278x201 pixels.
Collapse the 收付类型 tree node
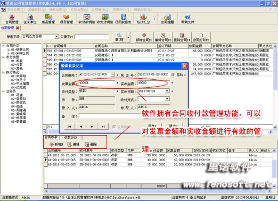pos(3,57)
